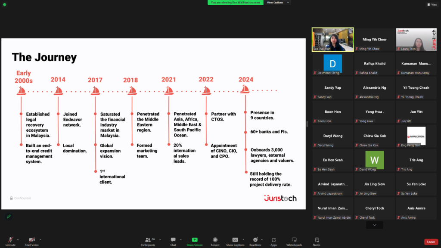Screen dimensions: 441x248
Task: Click the muted mic icon on Chiew Sia Kok
Action: click(x=357, y=146)
